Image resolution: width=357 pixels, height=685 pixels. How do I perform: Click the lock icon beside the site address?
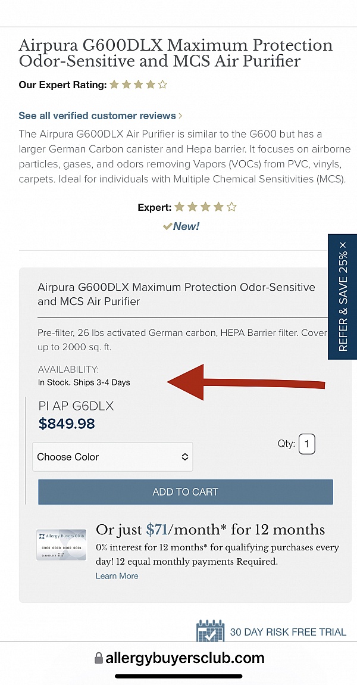pos(99,658)
